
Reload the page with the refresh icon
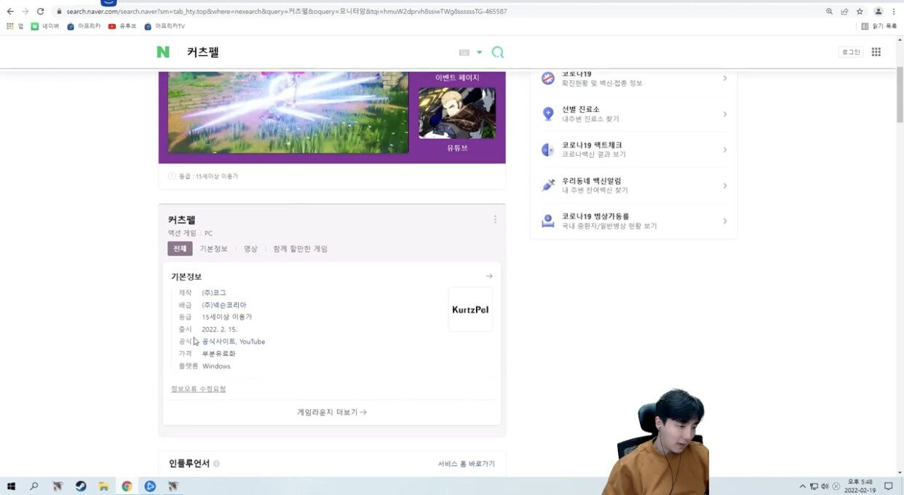pos(40,12)
